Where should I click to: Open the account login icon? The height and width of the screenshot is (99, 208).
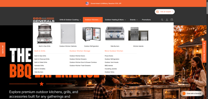167,20
